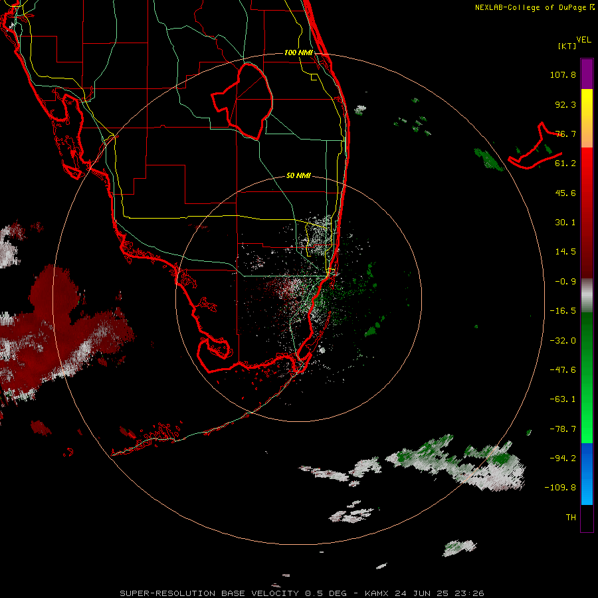
Task: Select the 14.5 legend value
Action: (x=565, y=252)
